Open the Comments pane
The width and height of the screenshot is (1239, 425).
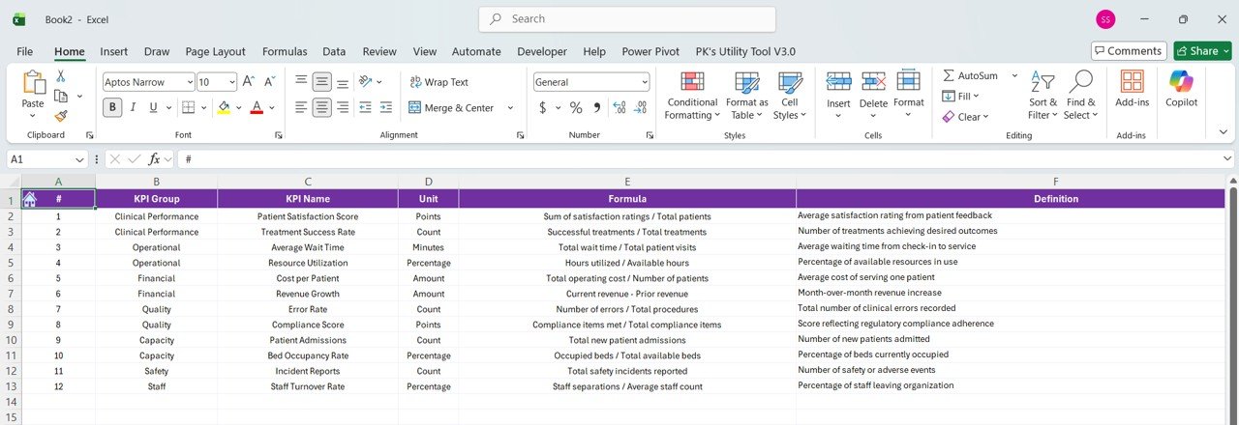[1129, 50]
